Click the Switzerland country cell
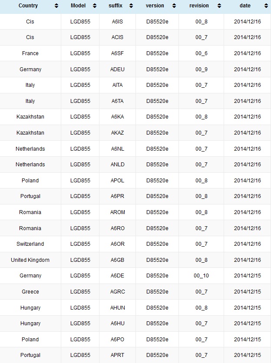The height and width of the screenshot is (363, 271). click(30, 244)
